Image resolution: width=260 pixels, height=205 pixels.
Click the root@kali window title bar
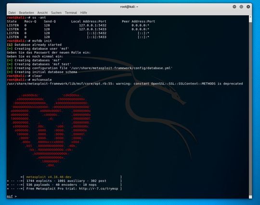click(129, 7)
